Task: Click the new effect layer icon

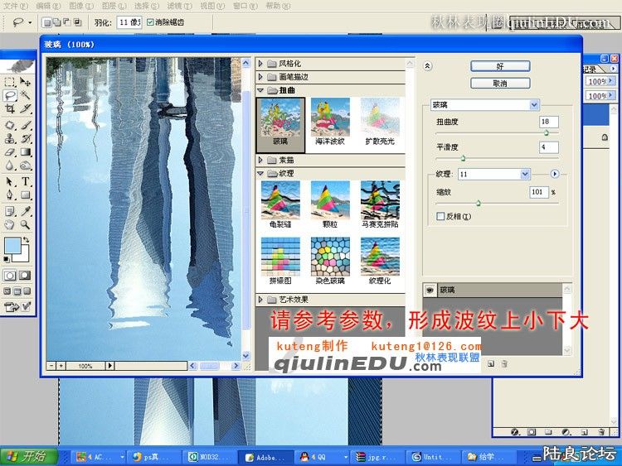Action: [x=491, y=363]
